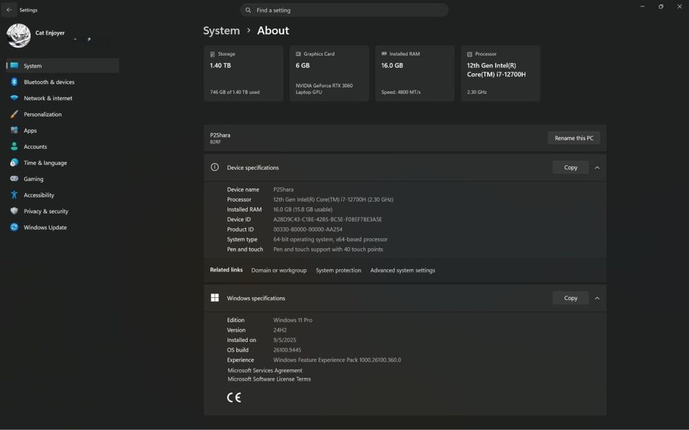
Task: Open the Graphics Card 6 GB card
Action: (x=329, y=74)
